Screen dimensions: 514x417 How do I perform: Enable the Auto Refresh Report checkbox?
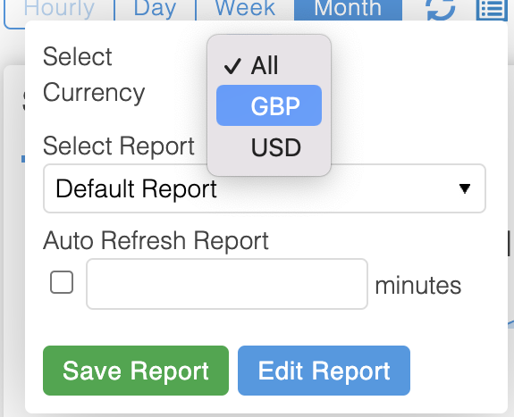coord(62,282)
